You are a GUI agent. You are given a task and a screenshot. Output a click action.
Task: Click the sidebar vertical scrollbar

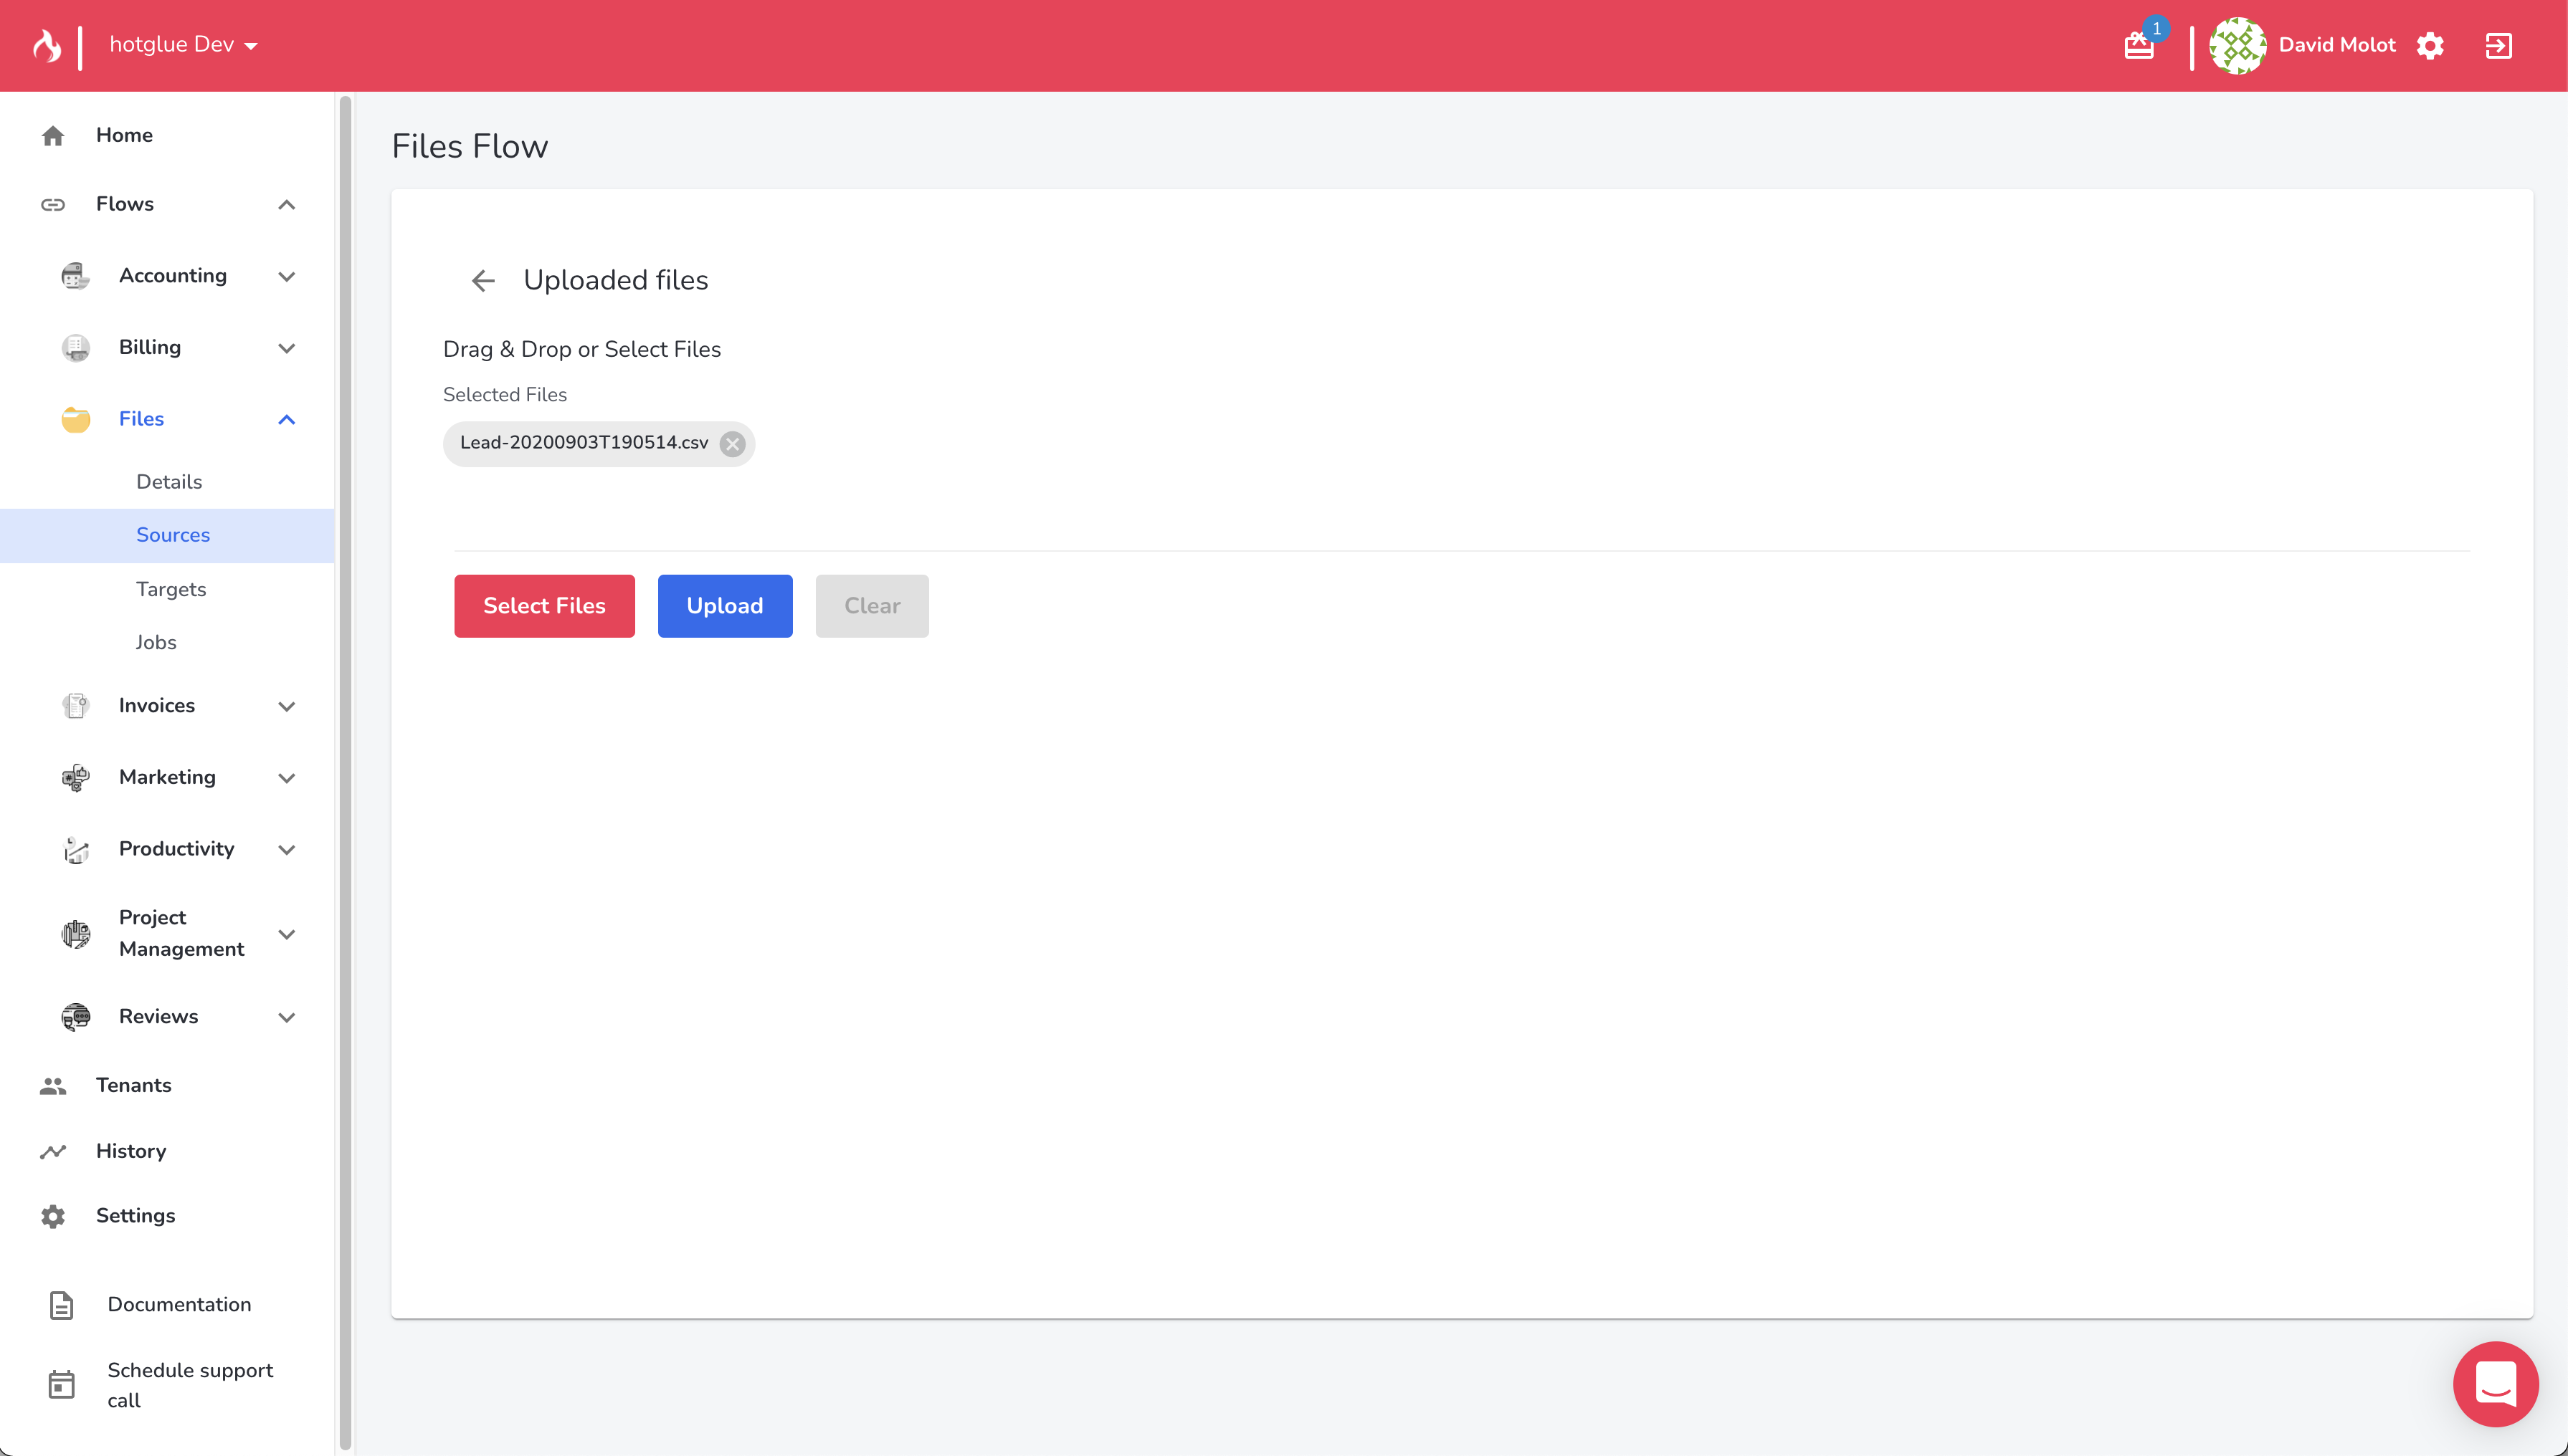pyautogui.click(x=345, y=770)
